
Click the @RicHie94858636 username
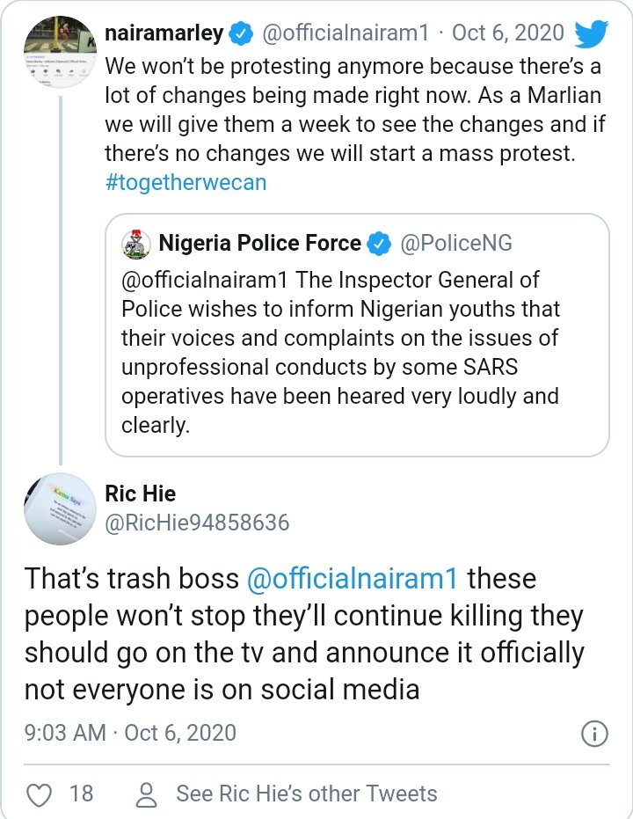pyautogui.click(x=197, y=523)
